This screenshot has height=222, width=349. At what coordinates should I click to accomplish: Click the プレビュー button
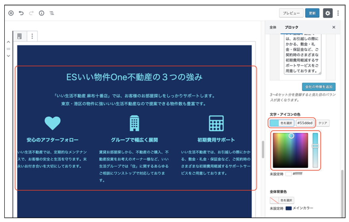pyautogui.click(x=291, y=13)
